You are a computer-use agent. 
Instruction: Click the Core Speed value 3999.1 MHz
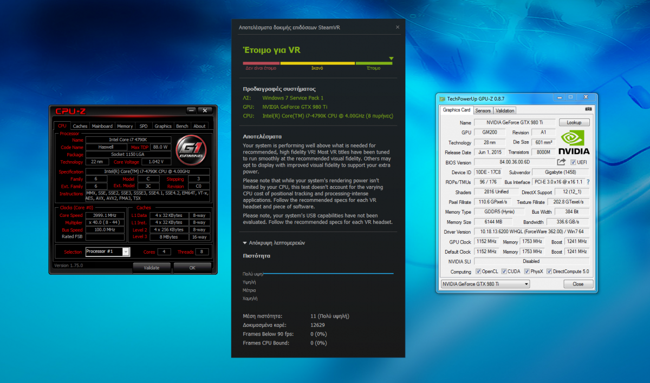105,215
